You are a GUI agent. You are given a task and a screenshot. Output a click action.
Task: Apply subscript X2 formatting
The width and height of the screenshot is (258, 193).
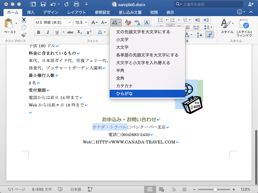pos(80,32)
